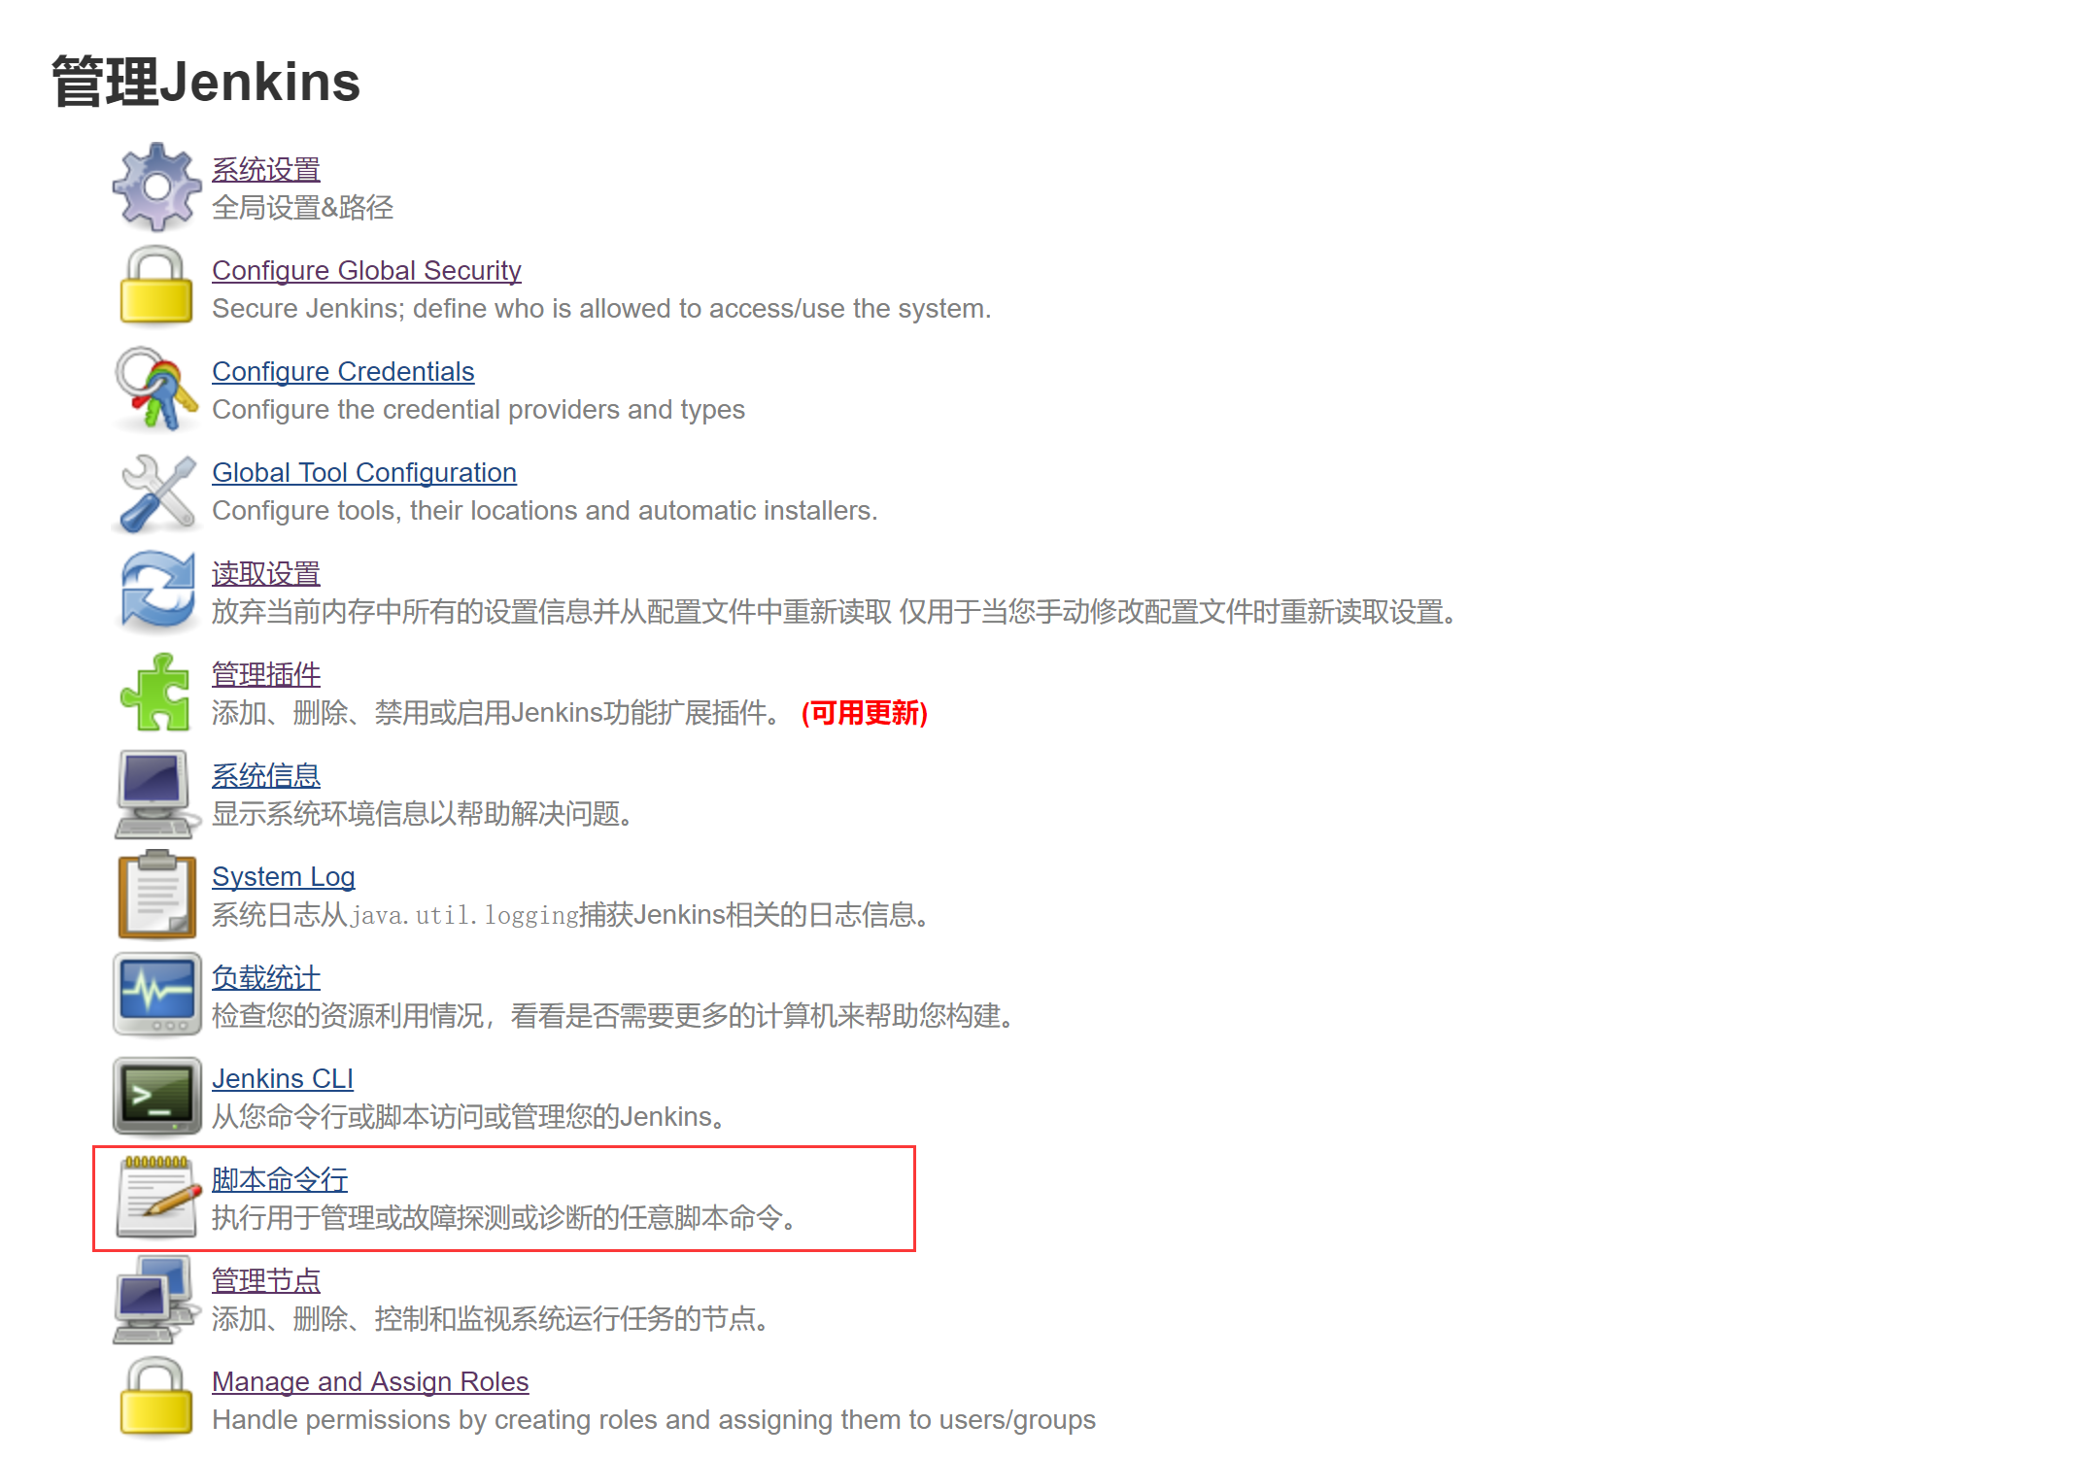Open the Manage and Assign Roles link
The width and height of the screenshot is (2083, 1458).
(369, 1381)
